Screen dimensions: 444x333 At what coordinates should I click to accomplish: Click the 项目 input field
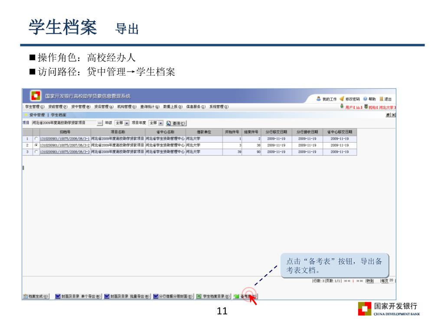coord(64,123)
